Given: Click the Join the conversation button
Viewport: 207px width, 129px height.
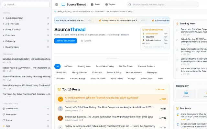Looking at the screenshot, I should pos(65,41).
